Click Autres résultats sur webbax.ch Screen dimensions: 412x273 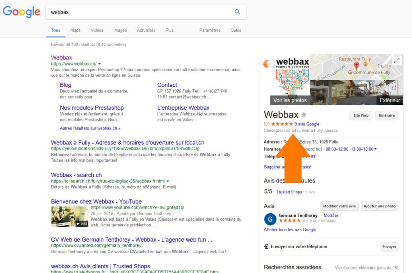coord(90,128)
